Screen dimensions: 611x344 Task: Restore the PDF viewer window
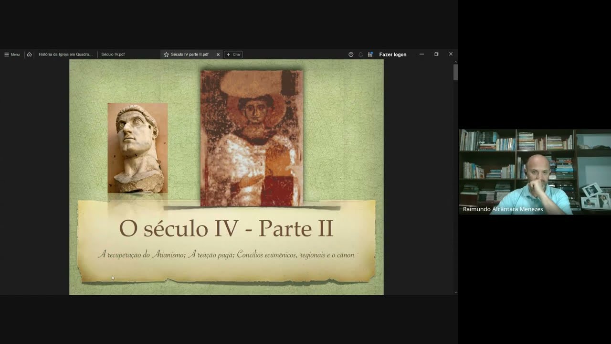(436, 54)
